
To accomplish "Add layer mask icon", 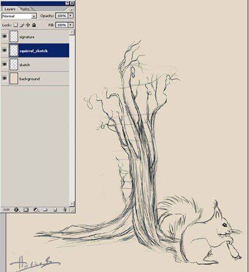I will click(26, 209).
